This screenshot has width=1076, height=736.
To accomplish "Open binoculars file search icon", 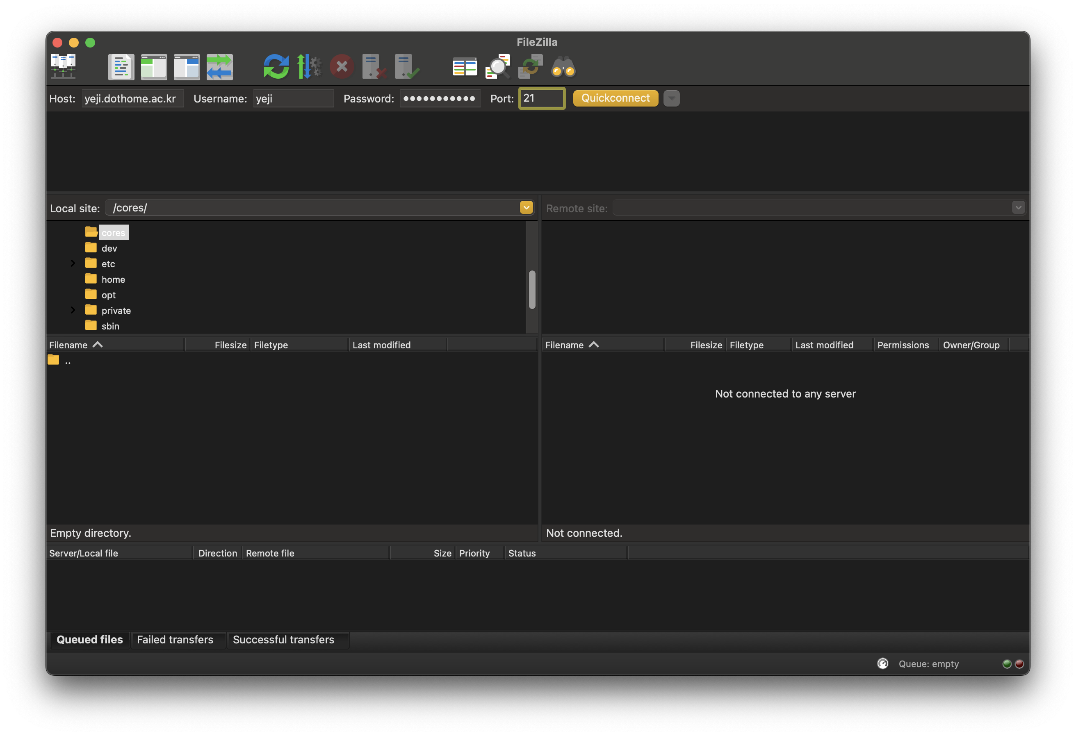I will tap(563, 67).
